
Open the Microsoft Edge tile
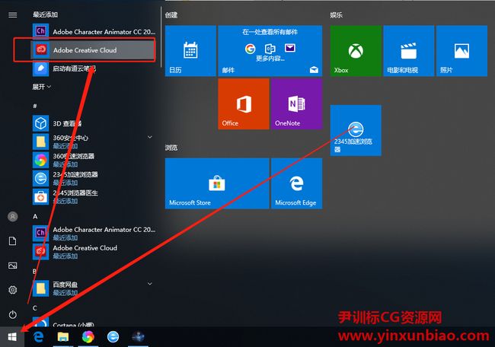297,183
